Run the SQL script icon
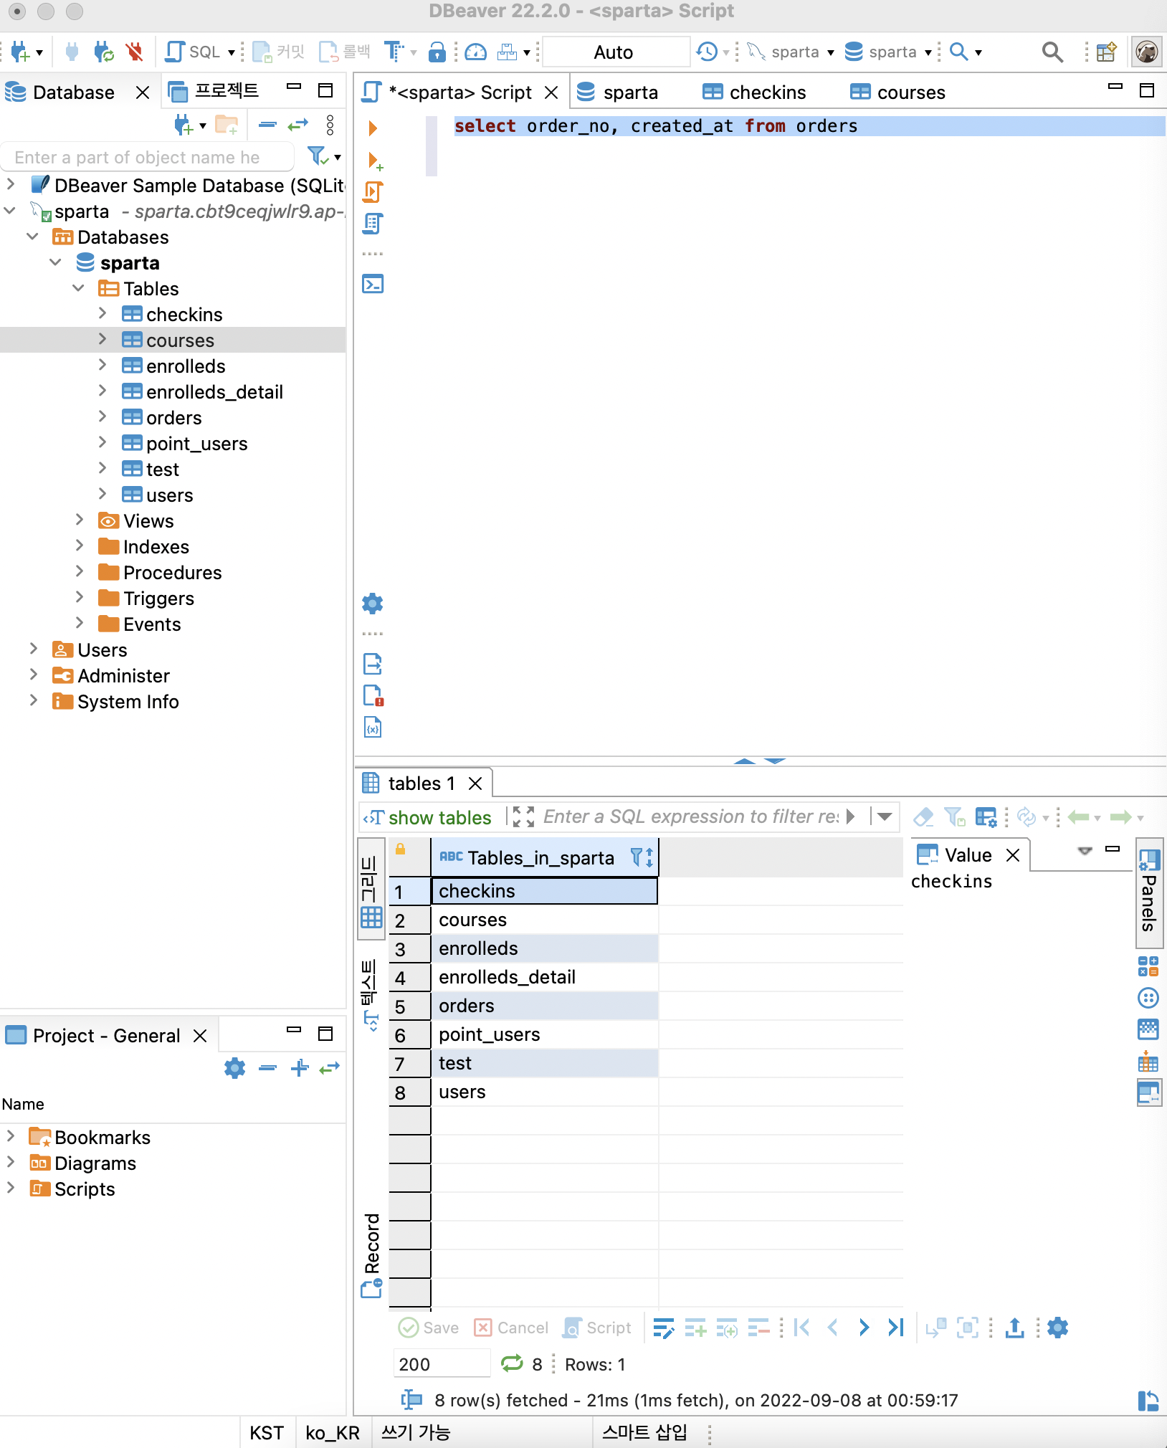1167x1448 pixels. pyautogui.click(x=373, y=192)
